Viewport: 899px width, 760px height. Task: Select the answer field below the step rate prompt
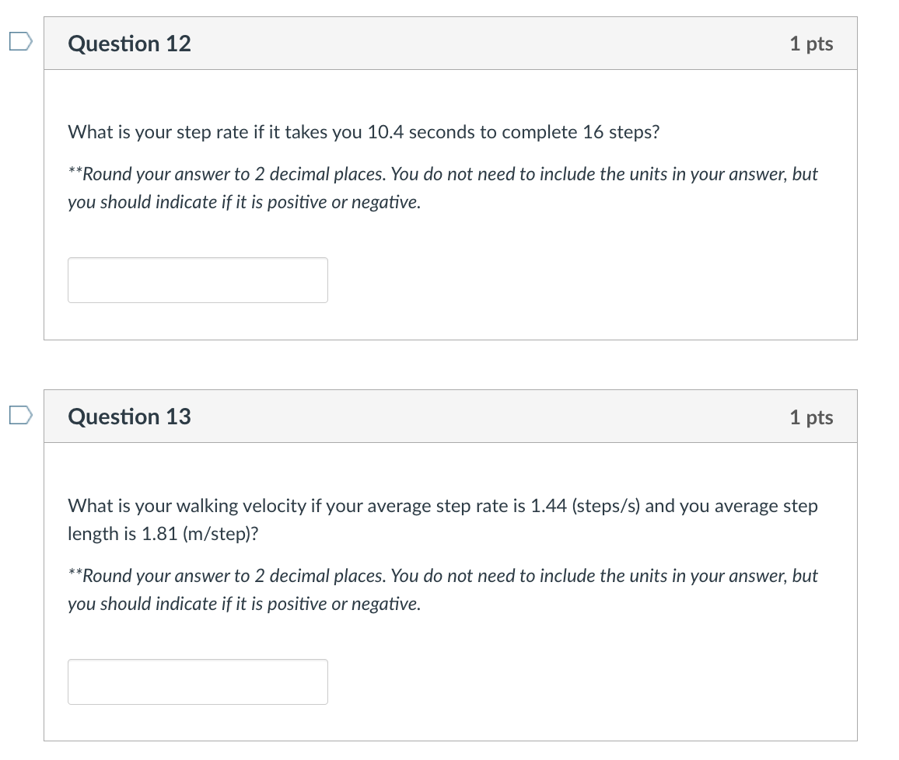point(198,280)
